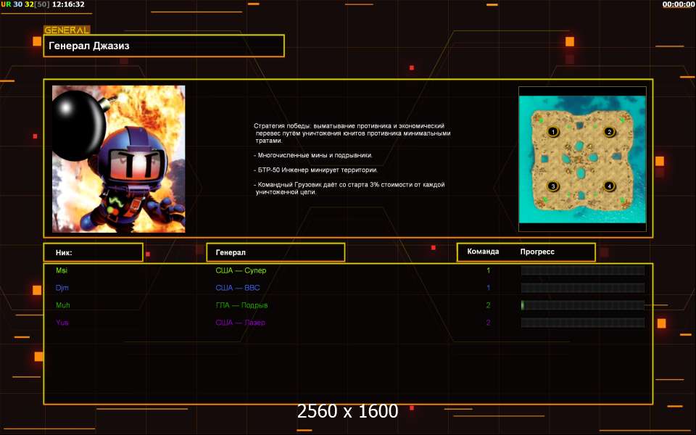Image resolution: width=696 pixels, height=435 pixels.
Task: Click the clock reading 12:16:32
Action: click(x=68, y=4)
